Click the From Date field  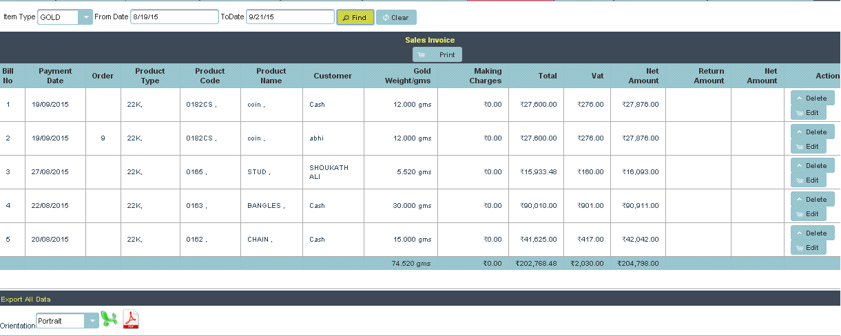click(174, 17)
